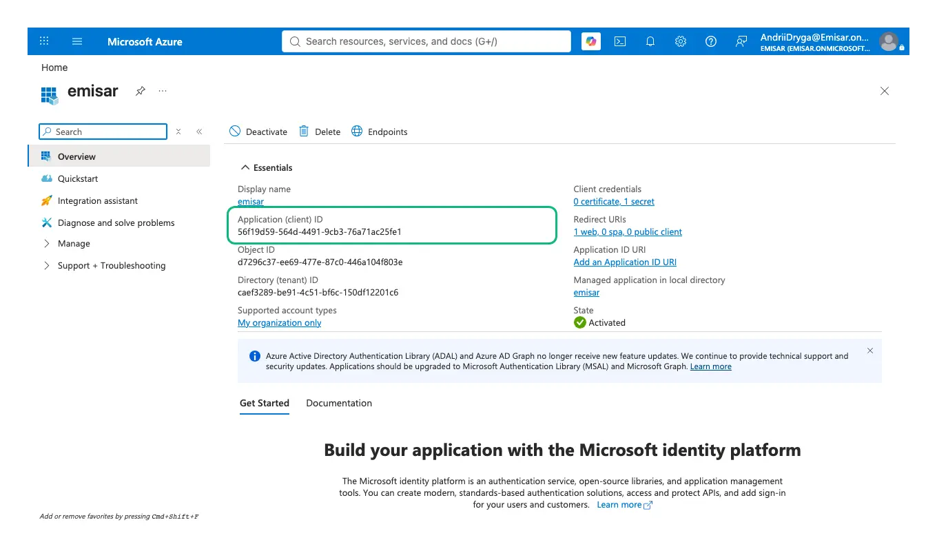Open 1 web, 0 spa, 0 public client link
Image resolution: width=937 pixels, height=551 pixels.
tap(628, 232)
